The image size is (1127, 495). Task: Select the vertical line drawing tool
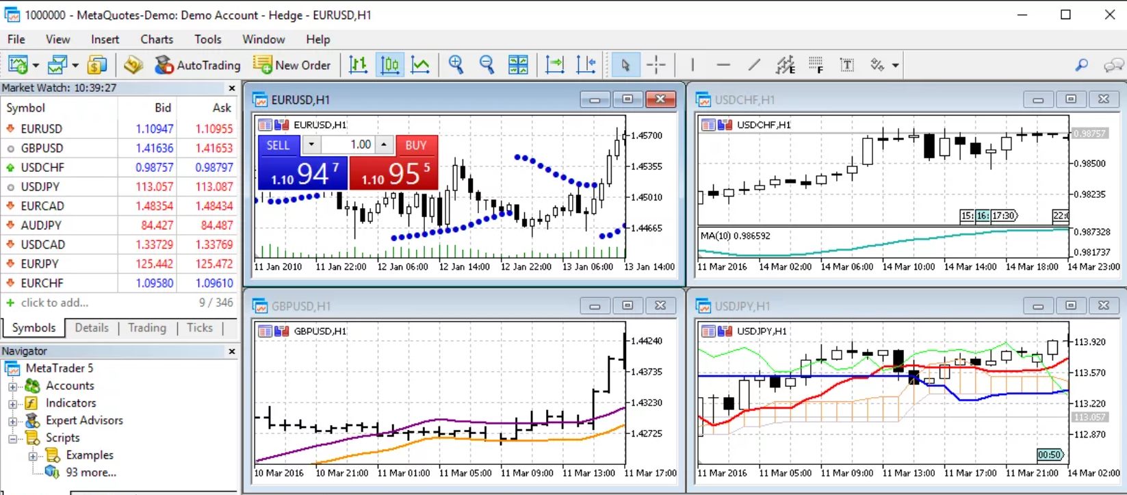[692, 65]
